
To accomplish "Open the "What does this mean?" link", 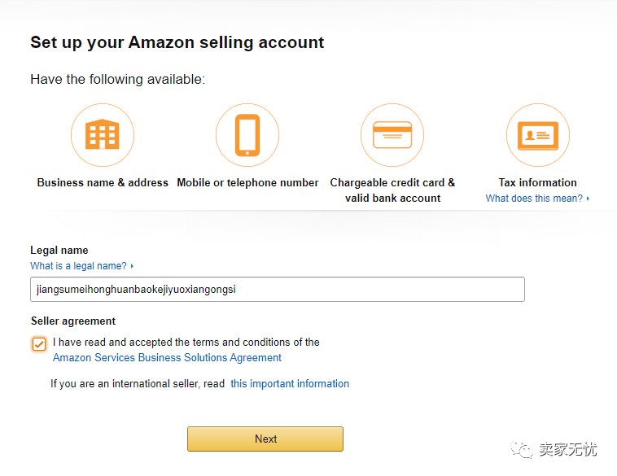I will click(534, 199).
